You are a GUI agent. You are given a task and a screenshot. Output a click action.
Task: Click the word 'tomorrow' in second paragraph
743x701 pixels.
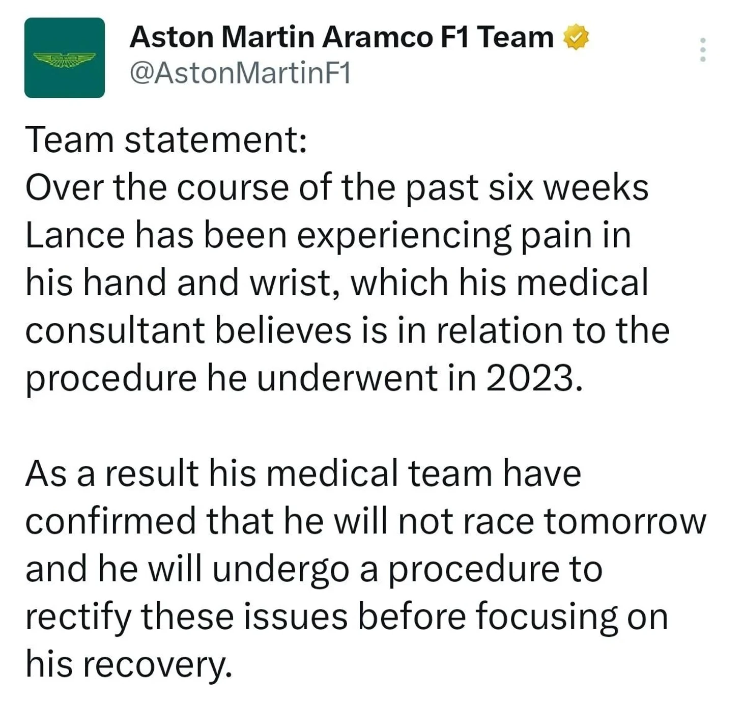pyautogui.click(x=625, y=522)
